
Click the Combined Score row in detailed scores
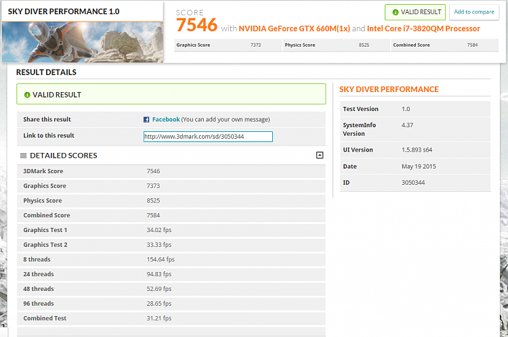pyautogui.click(x=171, y=215)
